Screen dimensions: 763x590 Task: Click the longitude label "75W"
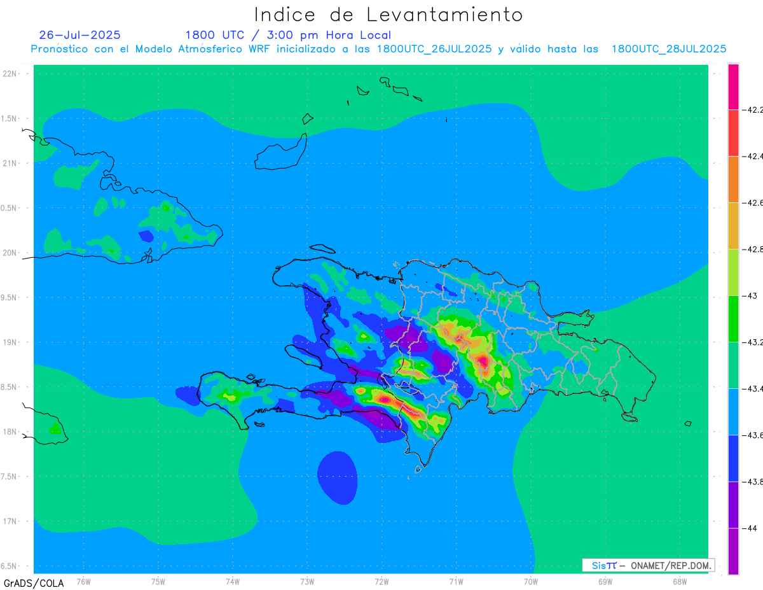(158, 581)
